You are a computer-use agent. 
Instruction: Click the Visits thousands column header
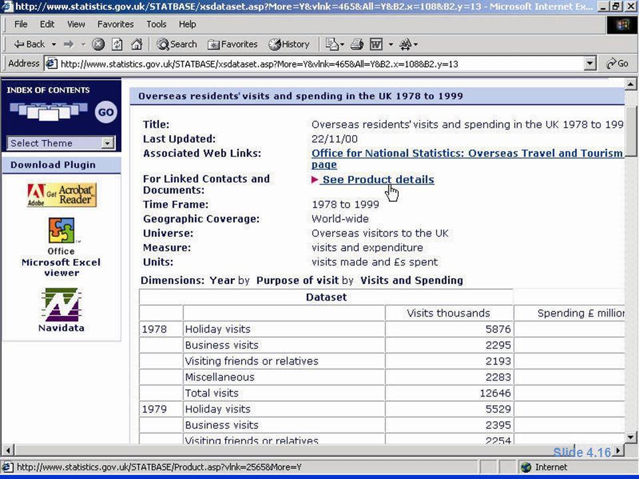pos(448,313)
